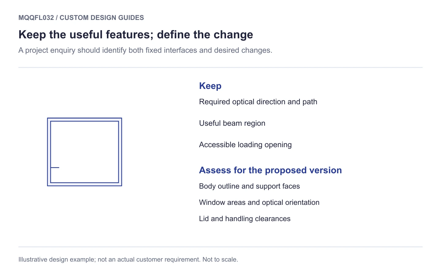Select 'Assess for the proposed version' heading

(270, 170)
